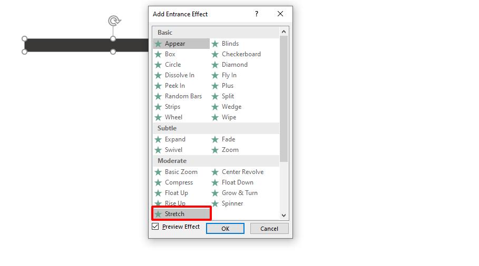479x266 pixels.
Task: Click the Checkerboard effect star icon
Action: (215, 54)
